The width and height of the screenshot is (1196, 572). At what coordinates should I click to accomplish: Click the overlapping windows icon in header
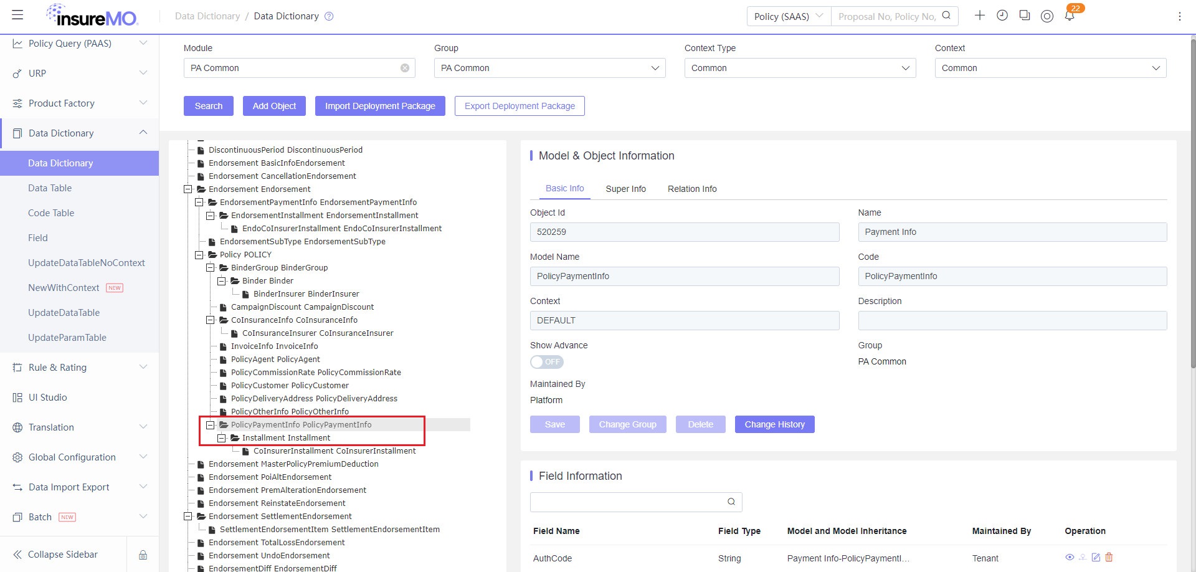coord(1025,16)
